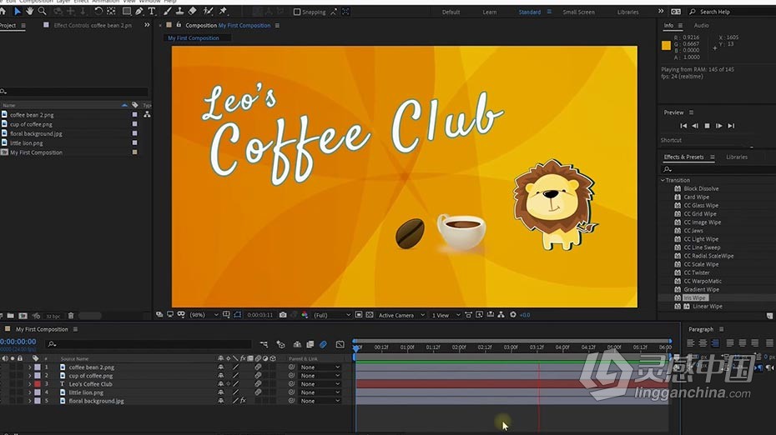Select the CC Twister transition effect
This screenshot has width=776, height=435.
coord(697,272)
